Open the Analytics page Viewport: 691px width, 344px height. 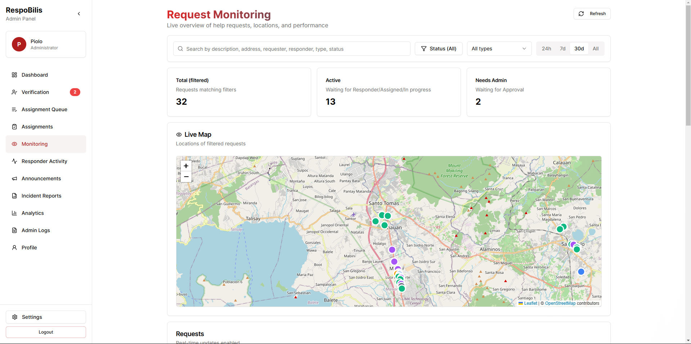pyautogui.click(x=46, y=213)
